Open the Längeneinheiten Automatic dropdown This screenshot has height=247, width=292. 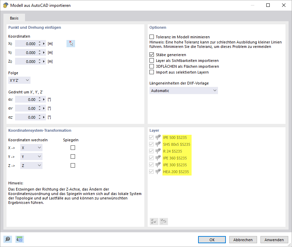click(x=184, y=91)
